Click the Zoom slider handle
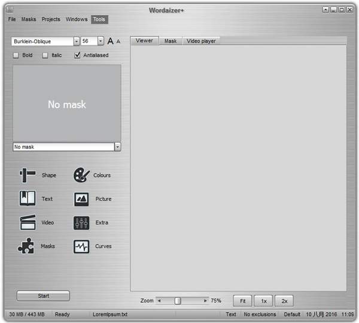359x323 pixels. (x=178, y=301)
